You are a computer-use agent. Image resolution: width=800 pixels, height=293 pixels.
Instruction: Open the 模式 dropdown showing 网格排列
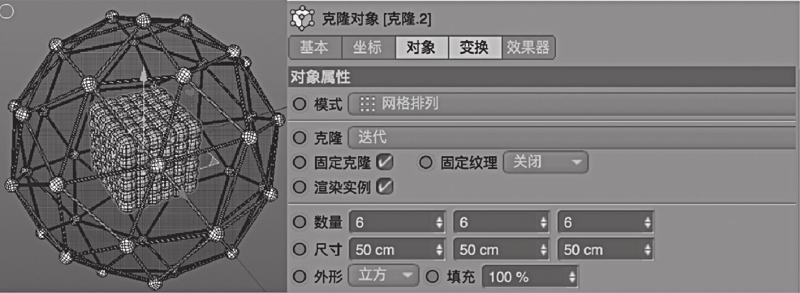[x=572, y=104]
